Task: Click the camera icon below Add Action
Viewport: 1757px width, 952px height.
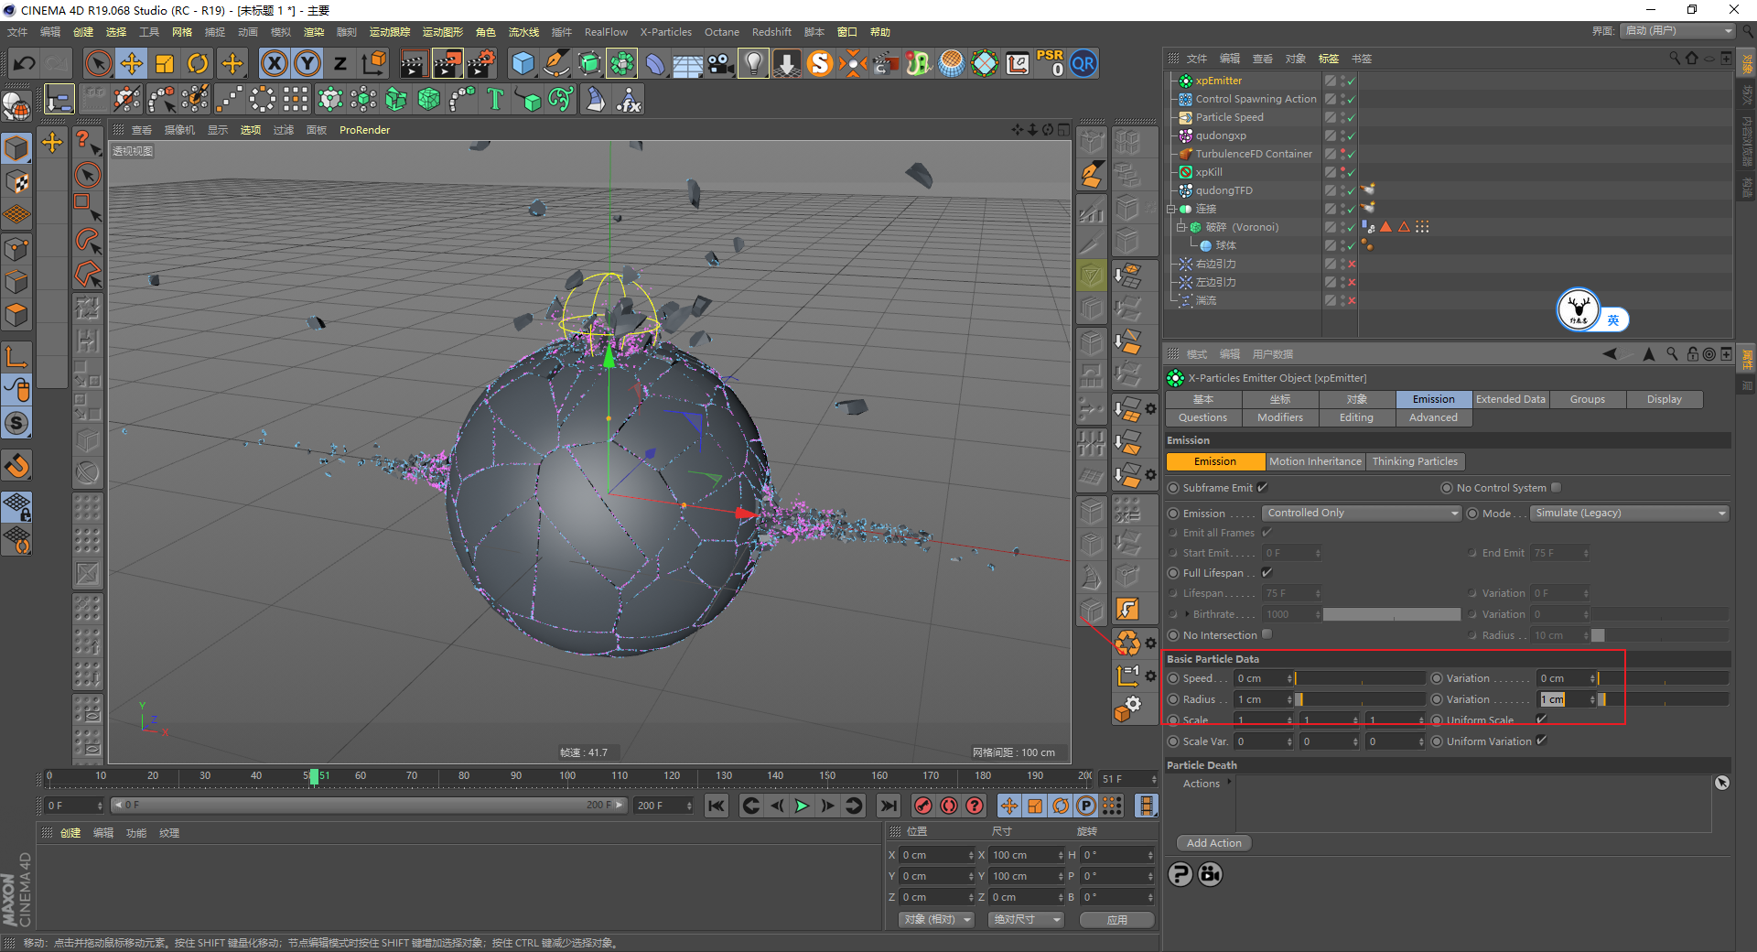Action: 1211,874
